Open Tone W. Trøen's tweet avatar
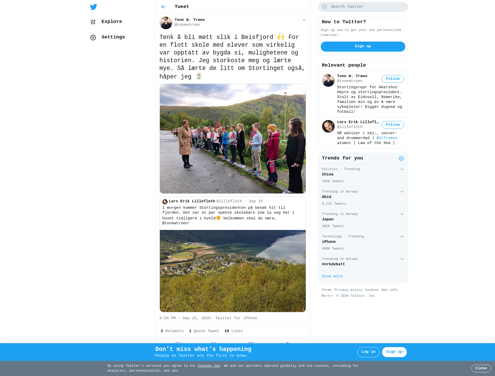This screenshot has width=495, height=376. pos(166,23)
